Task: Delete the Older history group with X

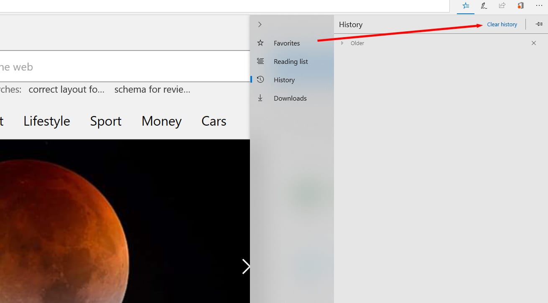Action: [534, 43]
